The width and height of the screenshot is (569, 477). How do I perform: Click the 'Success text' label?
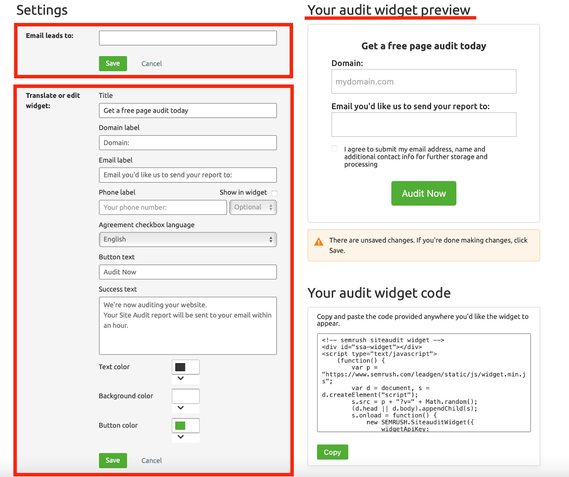pos(118,289)
